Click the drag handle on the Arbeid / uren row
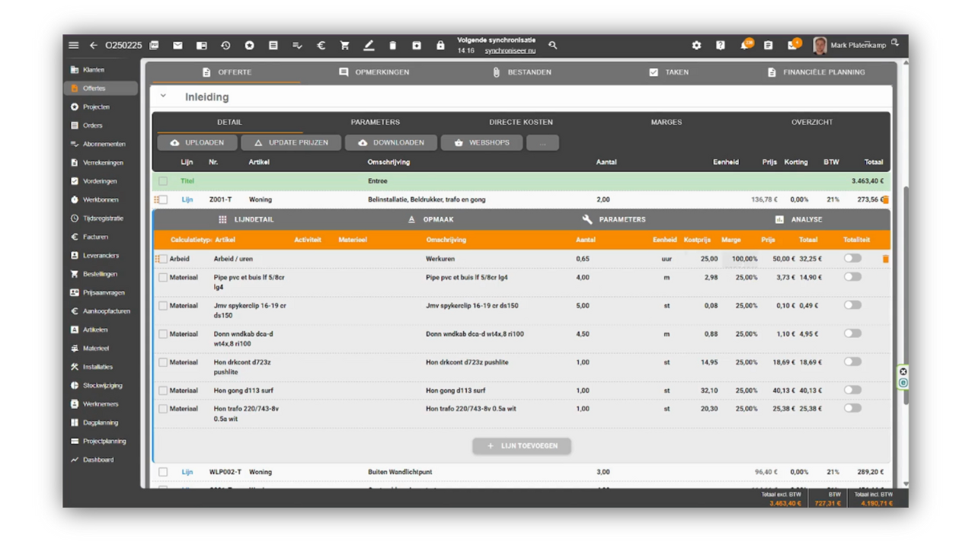Screen dimensions: 975x548 (157, 259)
